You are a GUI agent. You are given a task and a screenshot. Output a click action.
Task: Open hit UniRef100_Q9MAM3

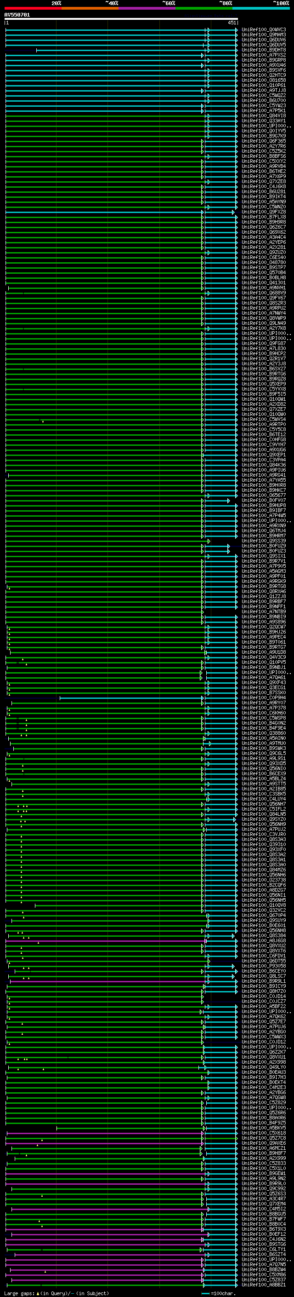pyautogui.click(x=264, y=35)
